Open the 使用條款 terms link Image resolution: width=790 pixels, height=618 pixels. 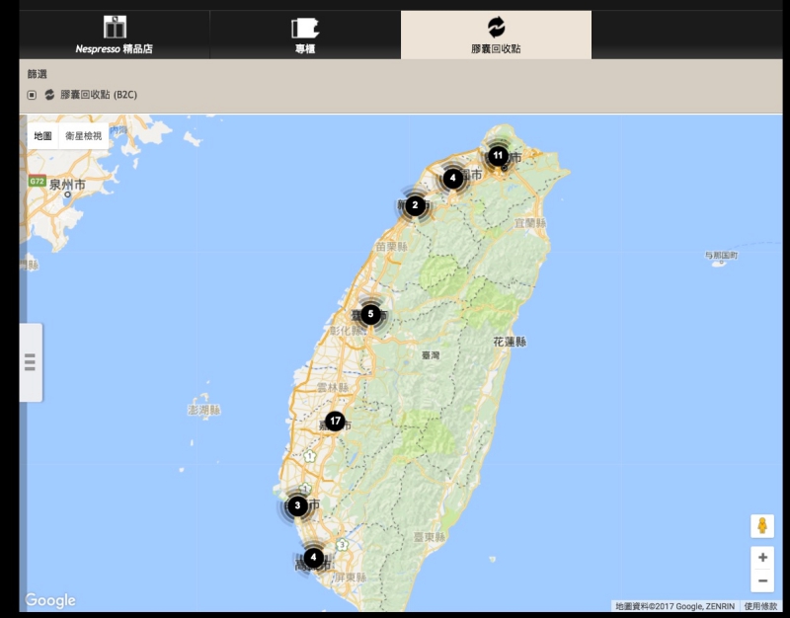coord(760,606)
